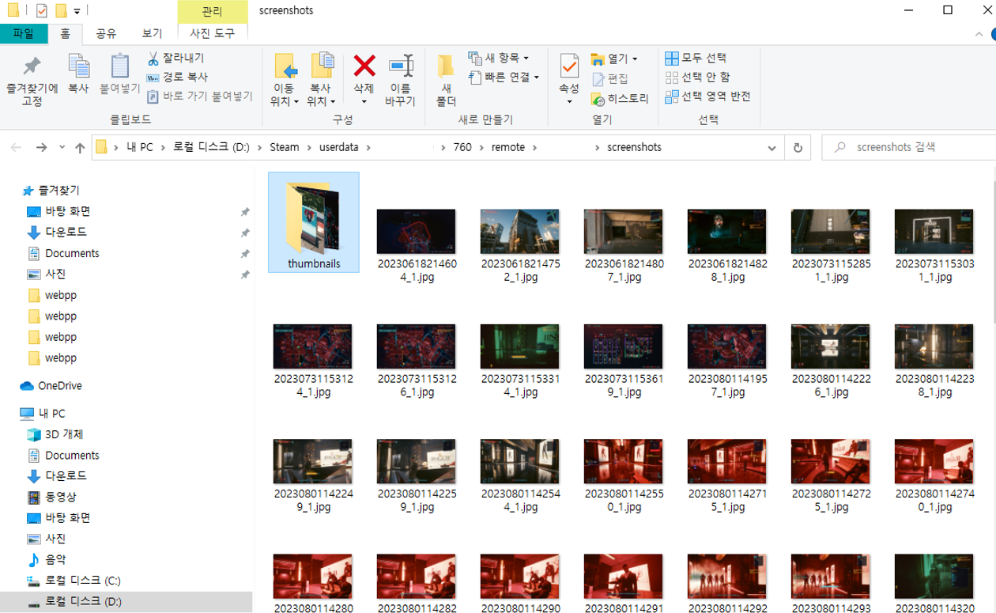Select file name 20230801142550_1.jpg
The image size is (996, 613).
[623, 500]
